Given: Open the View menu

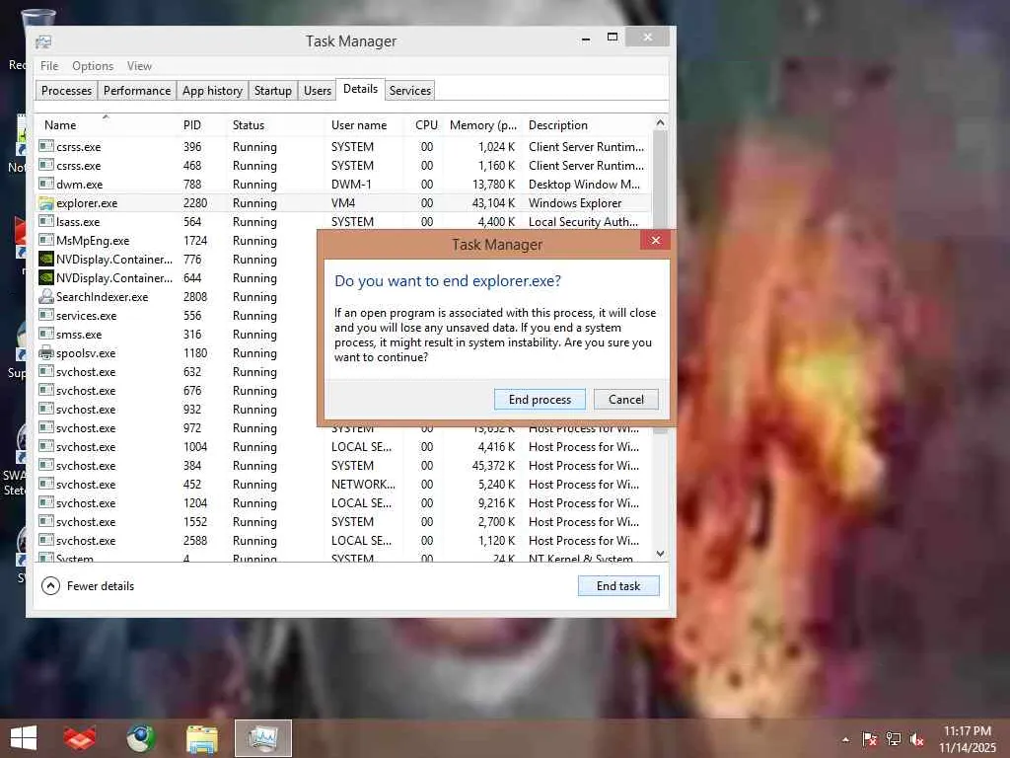Looking at the screenshot, I should click(139, 66).
